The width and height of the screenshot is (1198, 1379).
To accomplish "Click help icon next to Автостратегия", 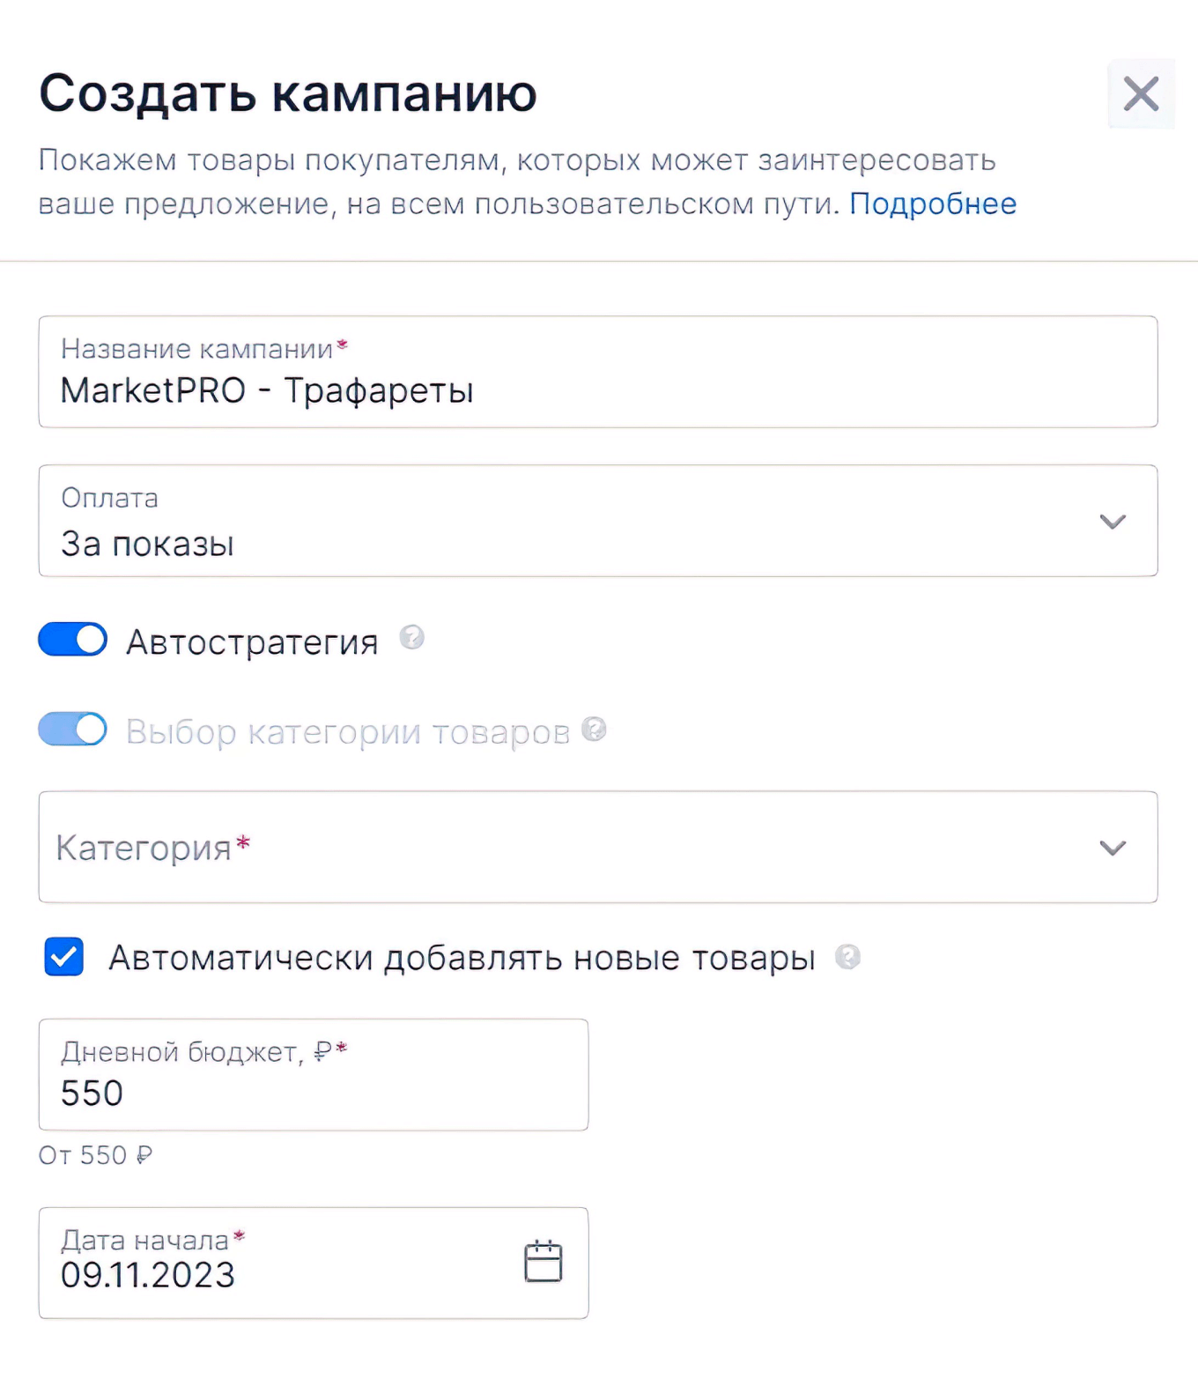I will click(x=411, y=637).
